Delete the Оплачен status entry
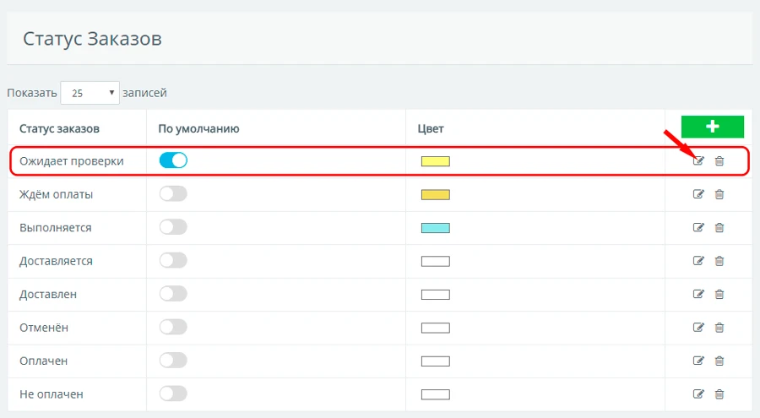This screenshot has width=760, height=418. (x=719, y=361)
